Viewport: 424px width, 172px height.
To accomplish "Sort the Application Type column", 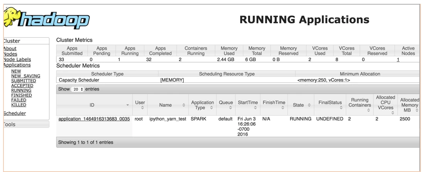I will [212, 107].
